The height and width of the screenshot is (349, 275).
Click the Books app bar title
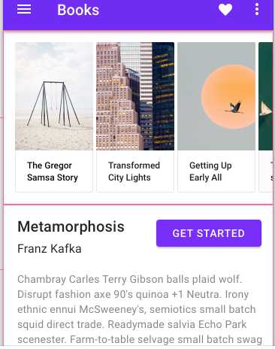pos(78,10)
